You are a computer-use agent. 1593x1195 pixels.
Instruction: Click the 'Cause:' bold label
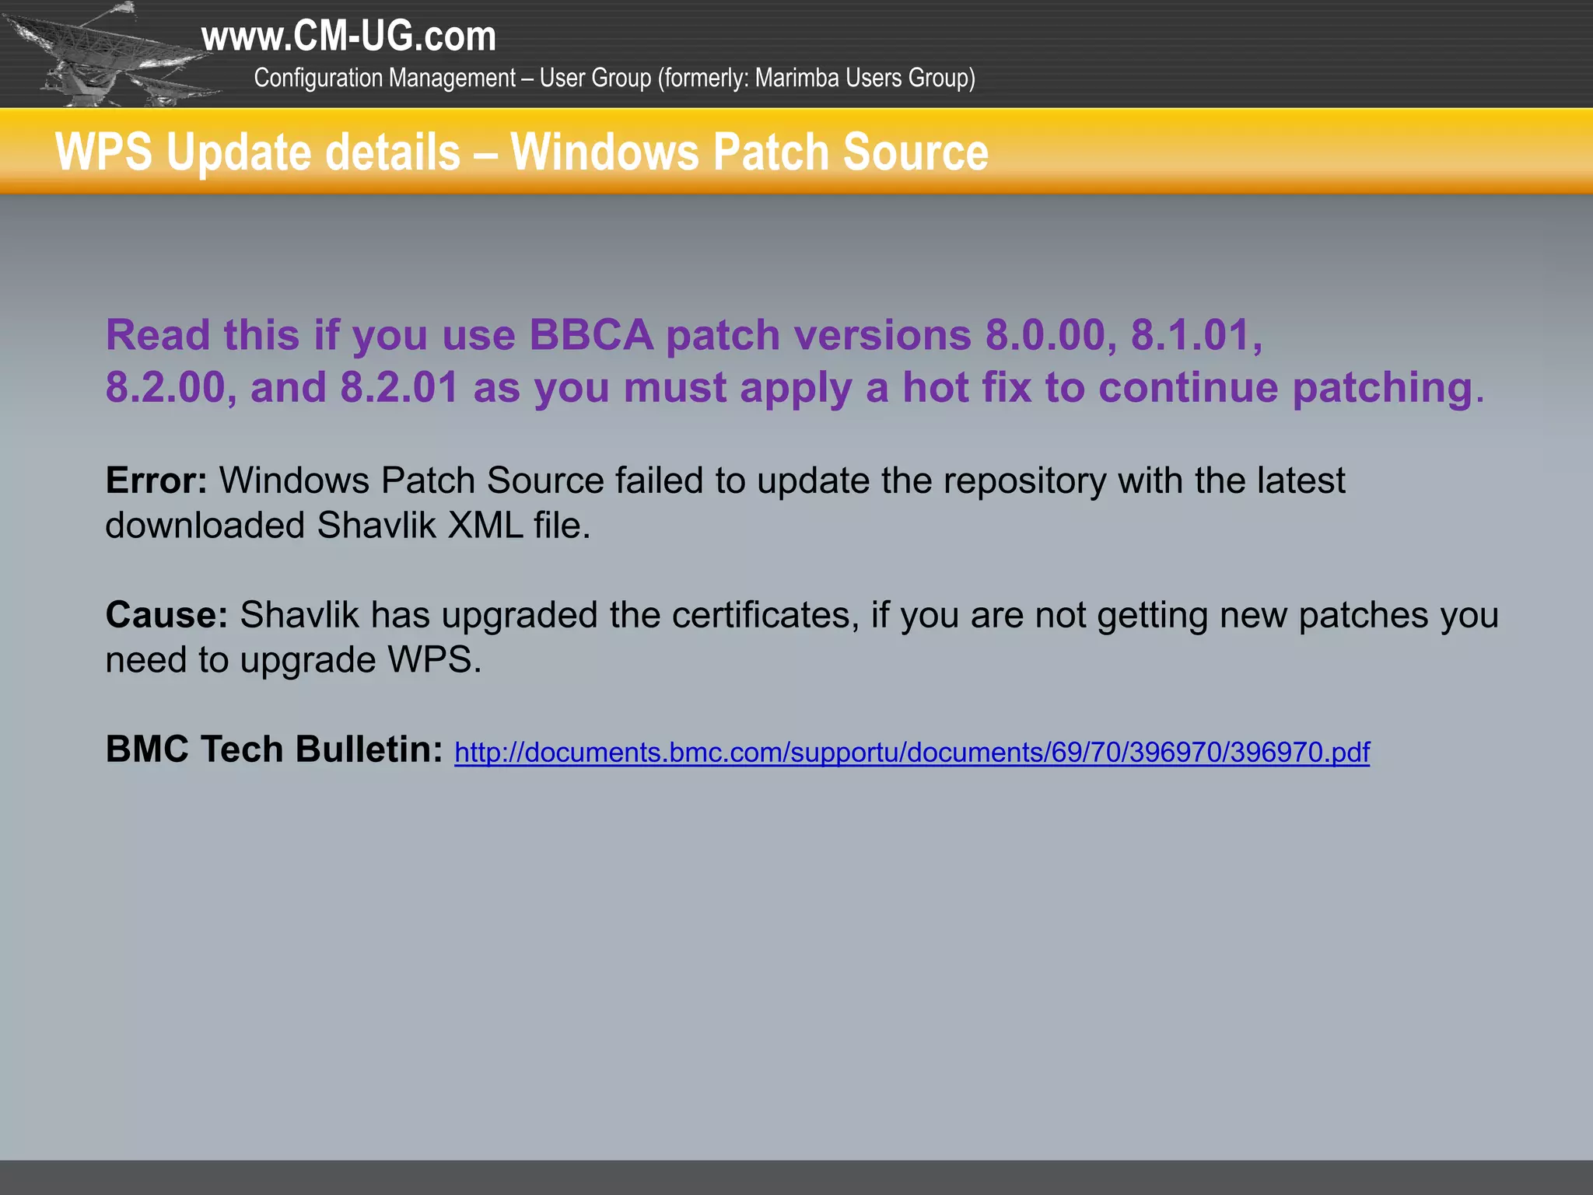click(x=166, y=615)
